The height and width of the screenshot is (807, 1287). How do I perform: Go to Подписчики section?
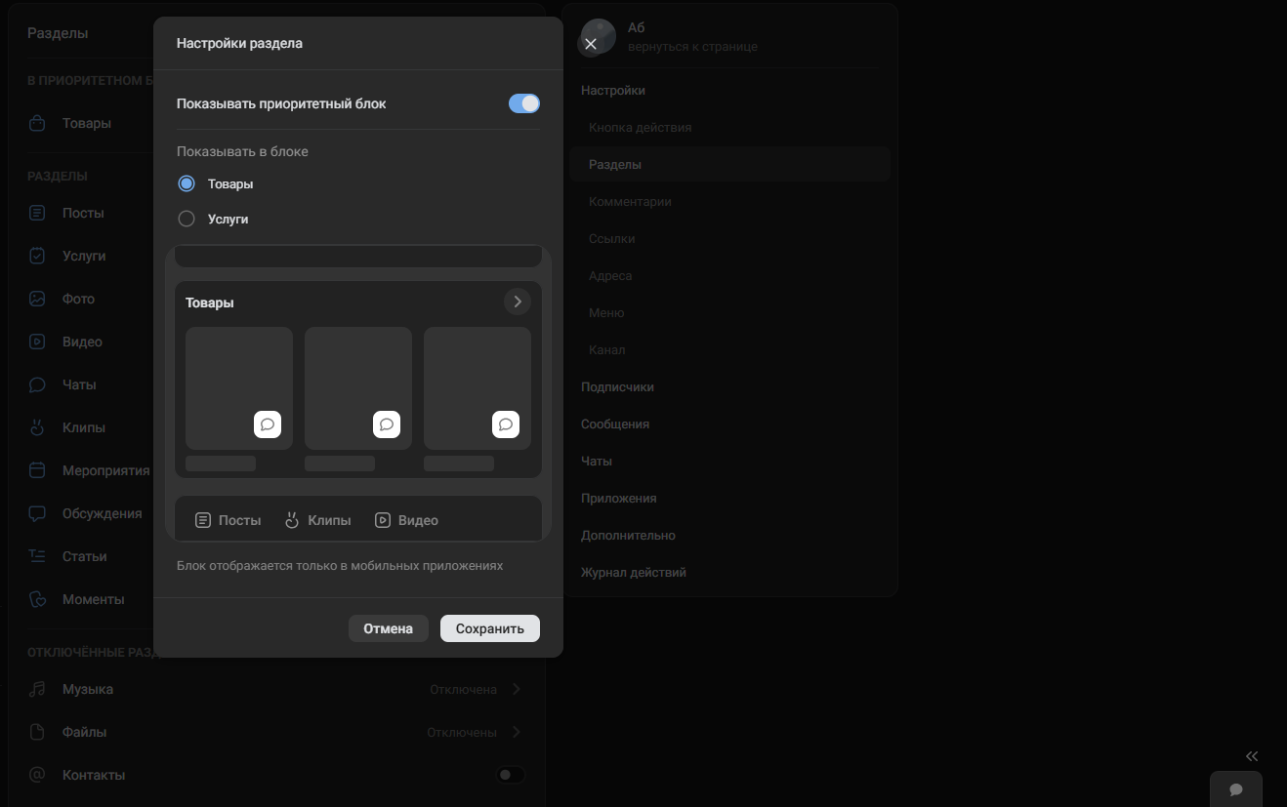(617, 387)
